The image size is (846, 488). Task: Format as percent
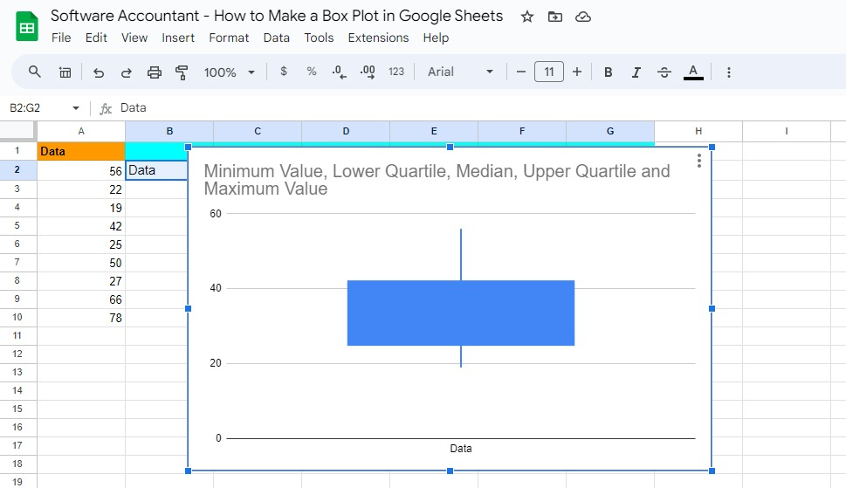[x=312, y=72]
